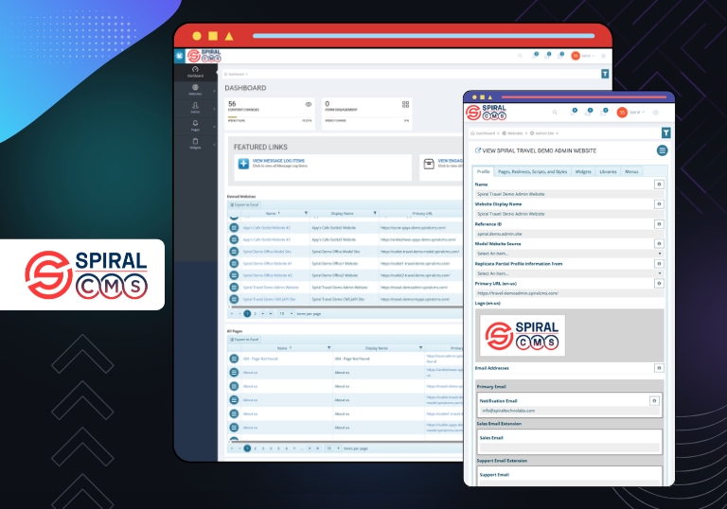The width and height of the screenshot is (727, 509).
Task: Switch to the Widgets tab
Action: tap(583, 171)
